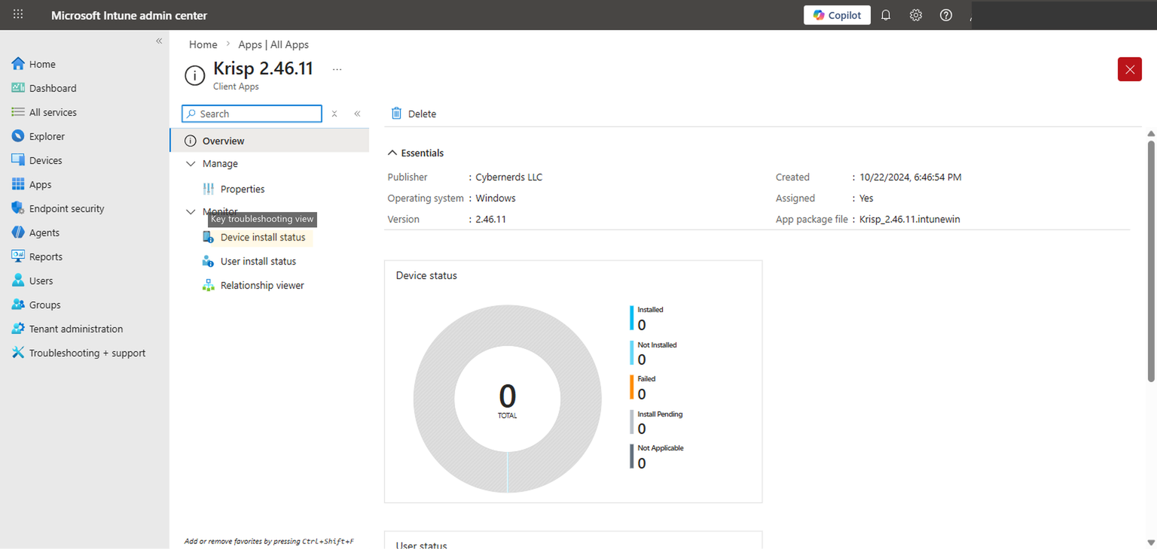Open the Reports section

[x=47, y=256]
